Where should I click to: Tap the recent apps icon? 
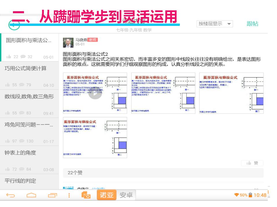(x=53, y=195)
